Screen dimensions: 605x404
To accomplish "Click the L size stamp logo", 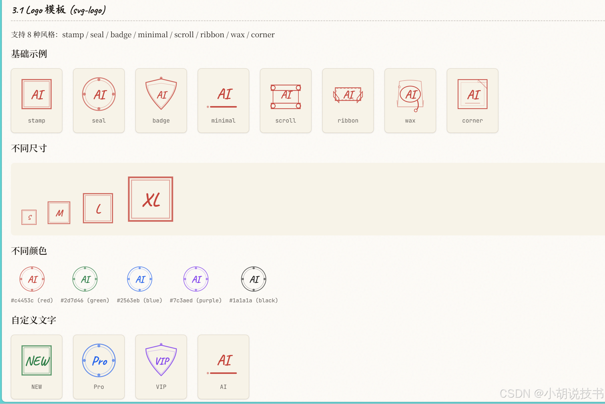I will click(x=98, y=208).
